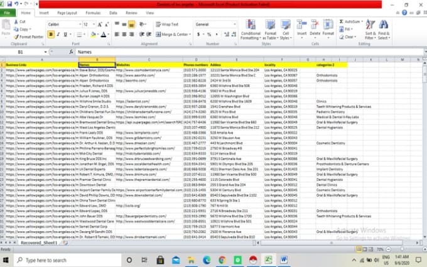
Task: Open the Calibri font name dropdown
Action: [x=80, y=25]
